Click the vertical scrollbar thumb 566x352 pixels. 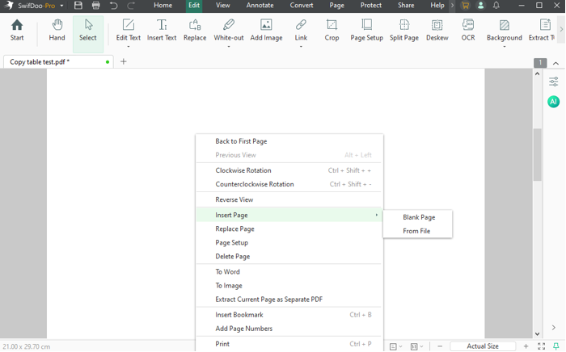click(x=537, y=154)
